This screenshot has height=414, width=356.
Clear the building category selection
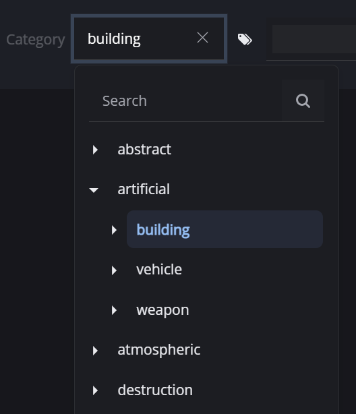(202, 38)
